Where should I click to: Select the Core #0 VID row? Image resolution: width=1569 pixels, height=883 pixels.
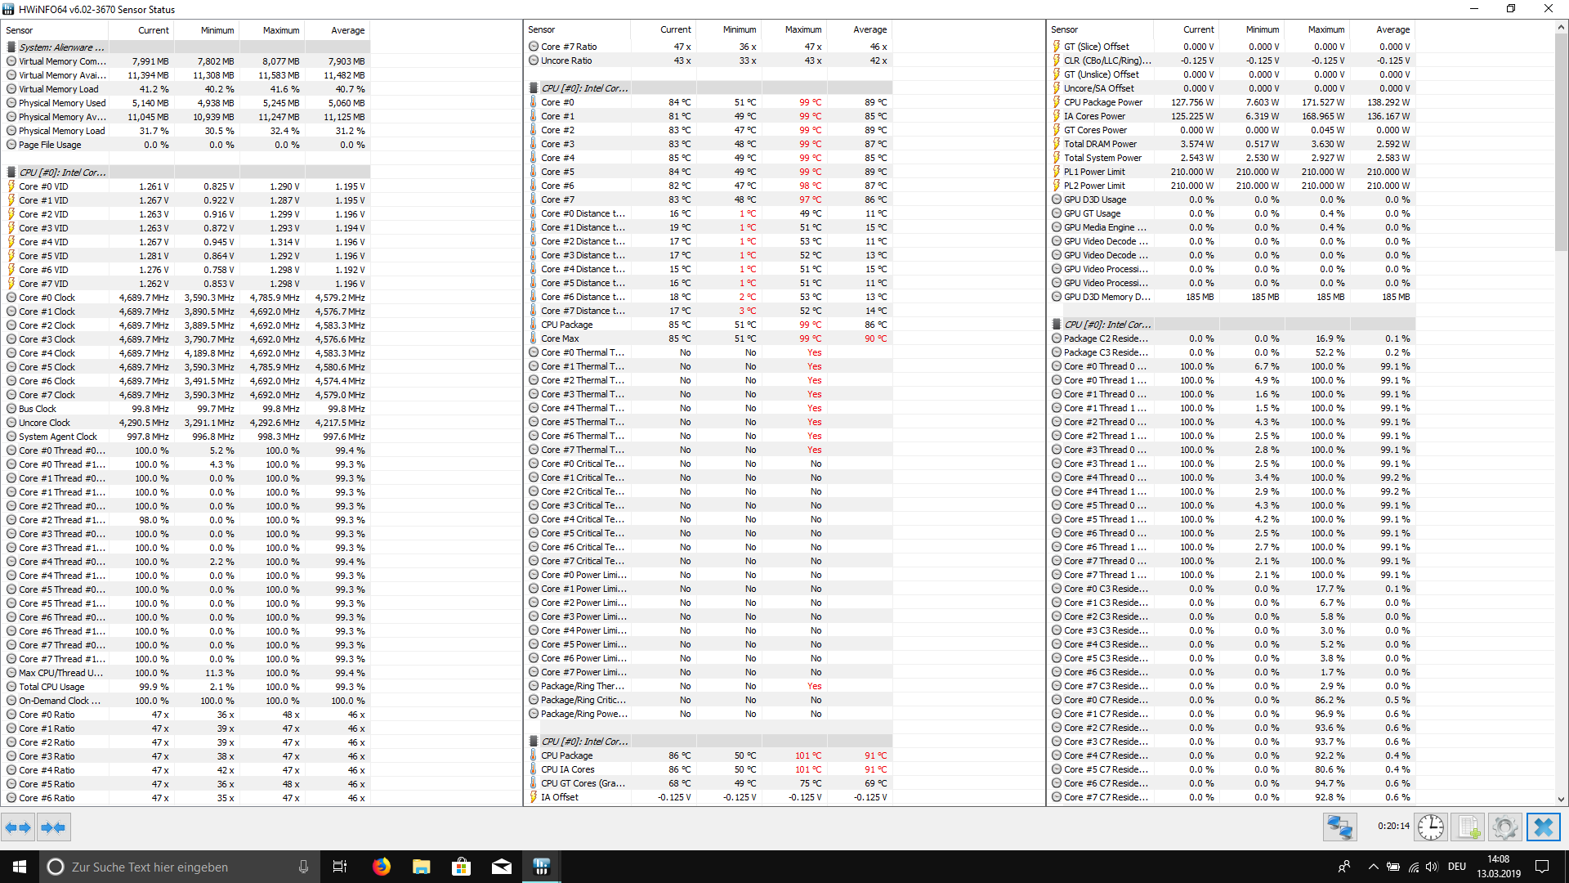click(x=186, y=186)
